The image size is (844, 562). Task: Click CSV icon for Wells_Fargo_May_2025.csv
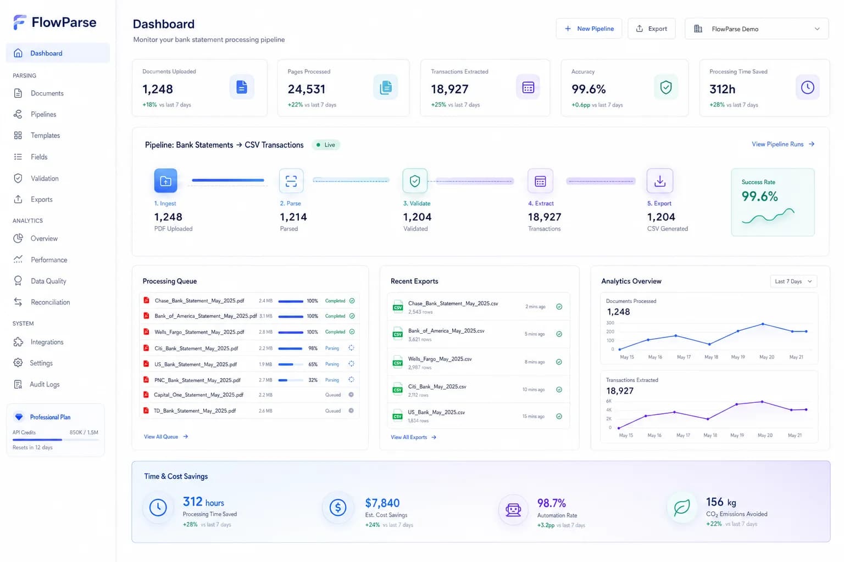tap(398, 362)
